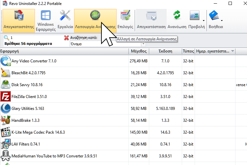The height and width of the screenshot is (165, 247).
Task: Click the FileZilla Client icon
Action: (6, 96)
